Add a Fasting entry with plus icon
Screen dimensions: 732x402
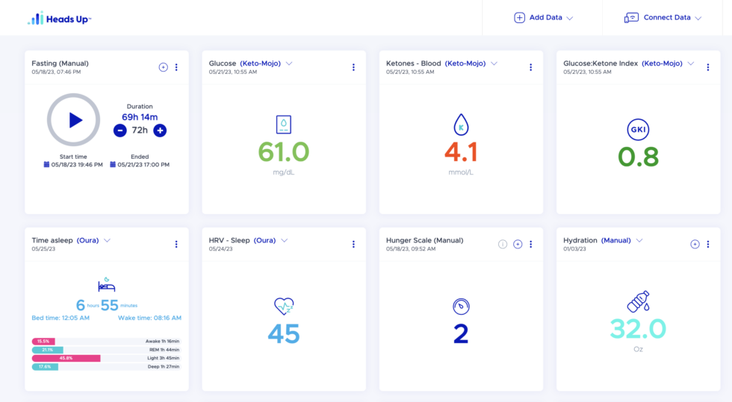(x=163, y=67)
